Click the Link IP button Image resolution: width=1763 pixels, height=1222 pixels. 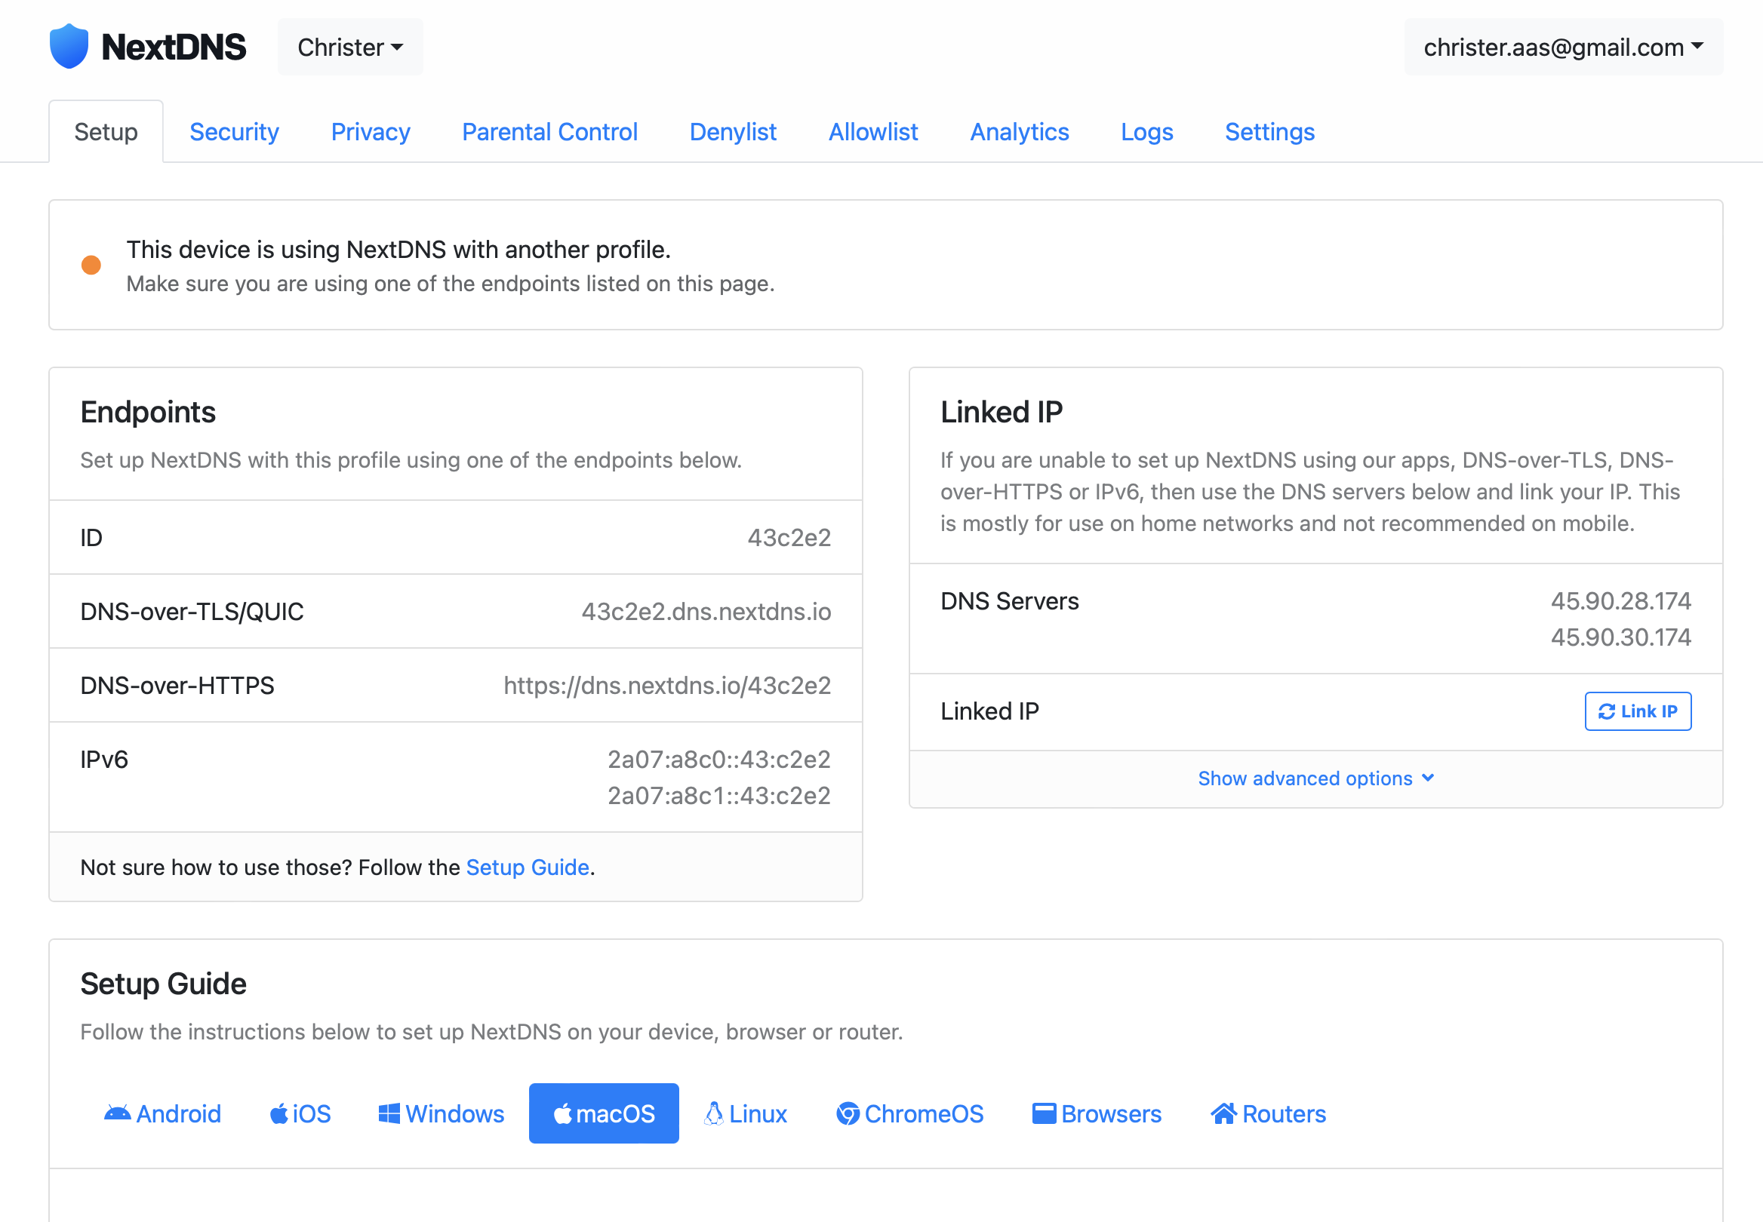(1638, 711)
